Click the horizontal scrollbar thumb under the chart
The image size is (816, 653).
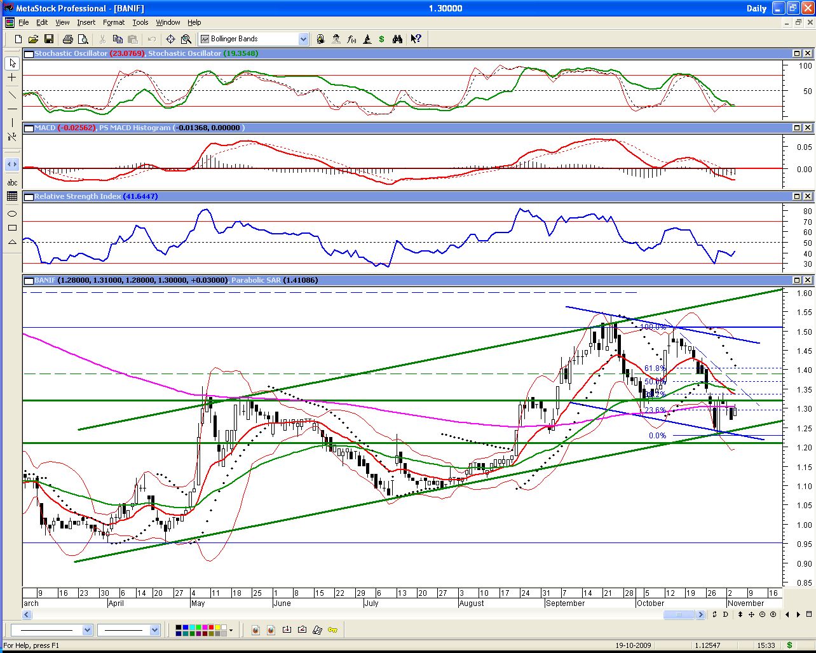coord(679,614)
